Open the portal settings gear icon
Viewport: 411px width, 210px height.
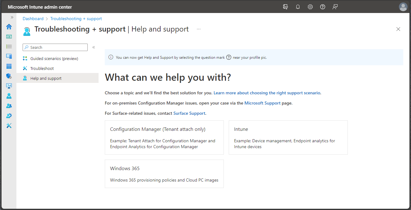pos(310,6)
